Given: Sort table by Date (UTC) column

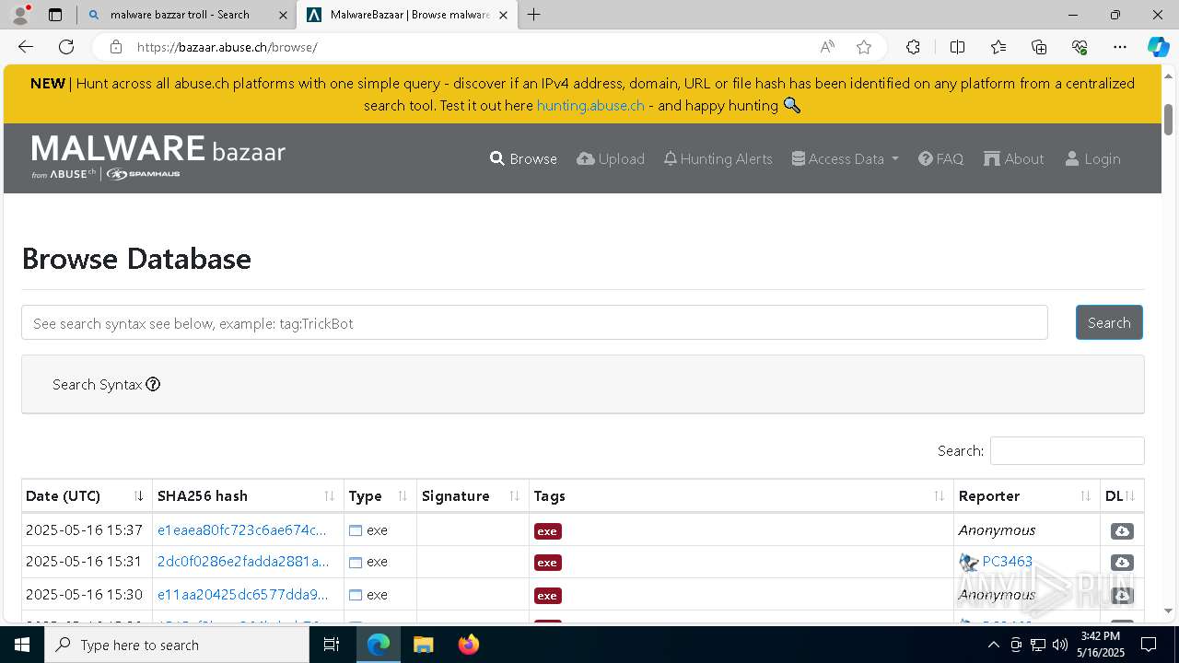Looking at the screenshot, I should click(87, 495).
